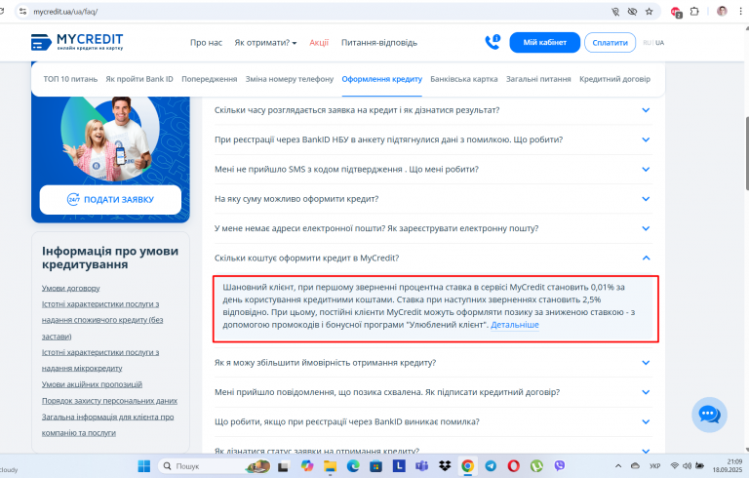Switch to 'Попередження' tab

210,79
